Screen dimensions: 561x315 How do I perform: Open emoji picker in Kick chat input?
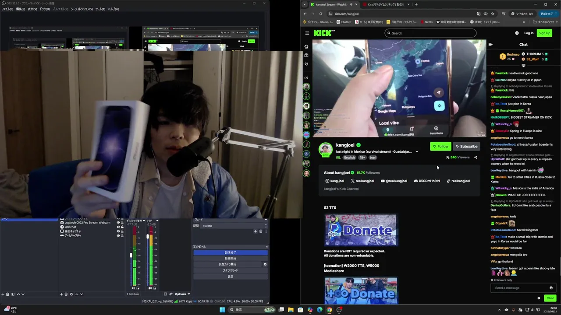pyautogui.click(x=551, y=288)
